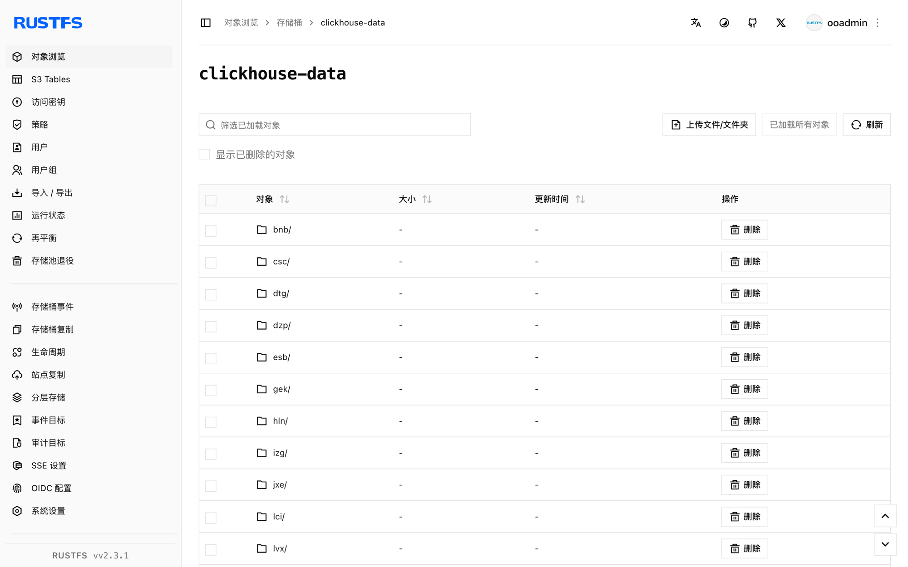Image resolution: width=908 pixels, height=567 pixels.
Task: Toggle the sidebar panel icon
Action: 206,23
